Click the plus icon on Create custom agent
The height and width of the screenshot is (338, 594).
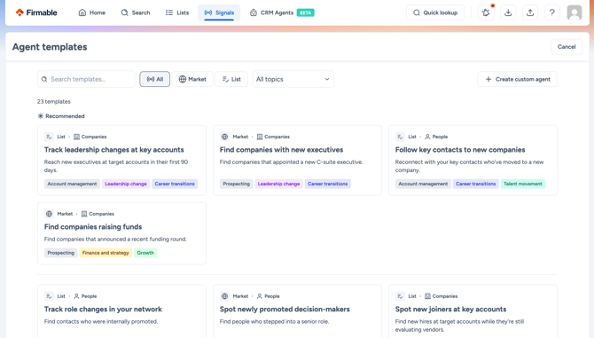[x=488, y=79]
